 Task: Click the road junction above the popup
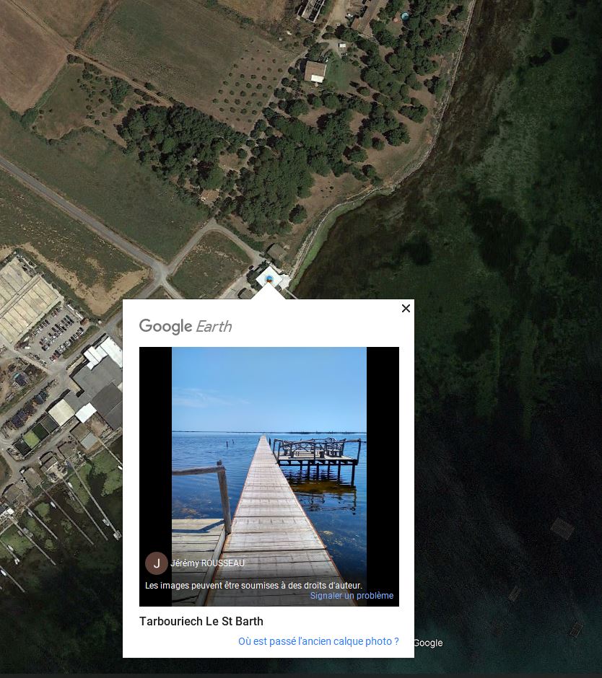point(160,270)
